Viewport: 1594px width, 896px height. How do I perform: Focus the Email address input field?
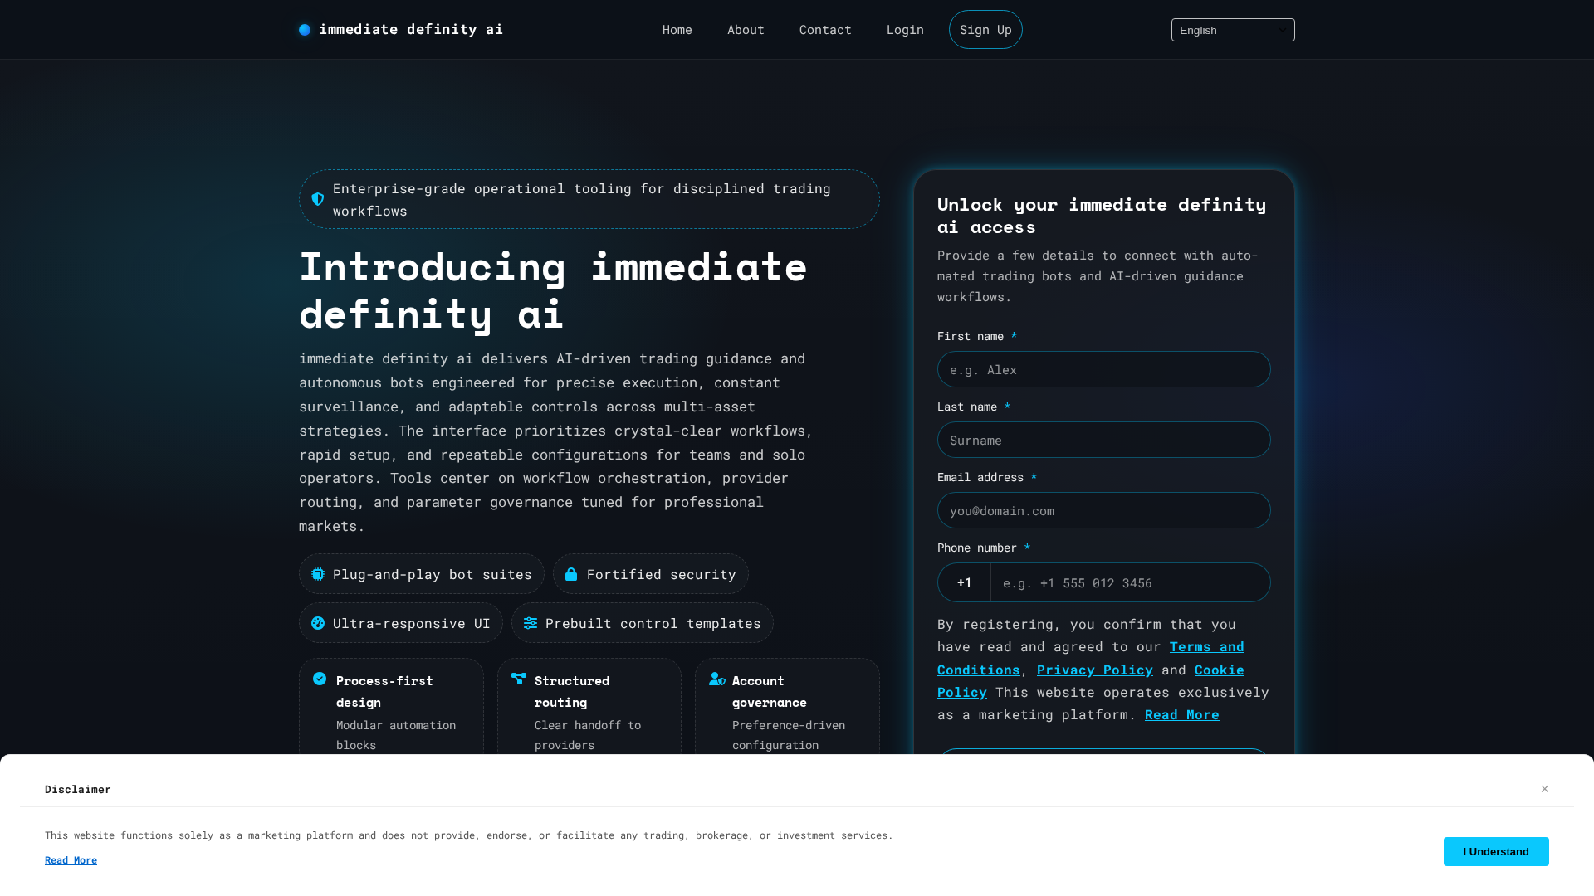[1103, 510]
